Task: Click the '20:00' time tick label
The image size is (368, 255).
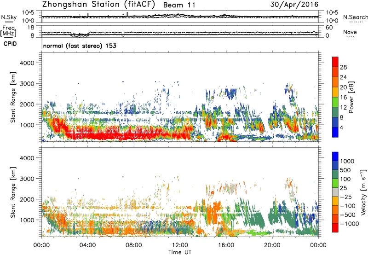Action: coord(272,245)
